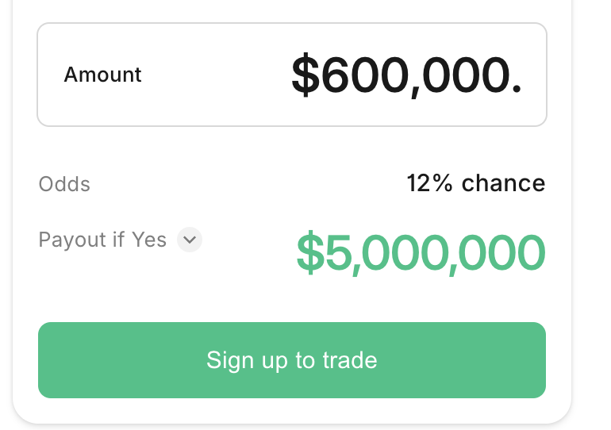The height and width of the screenshot is (430, 611).
Task: Click the Payout if Yes label
Action: tap(102, 239)
